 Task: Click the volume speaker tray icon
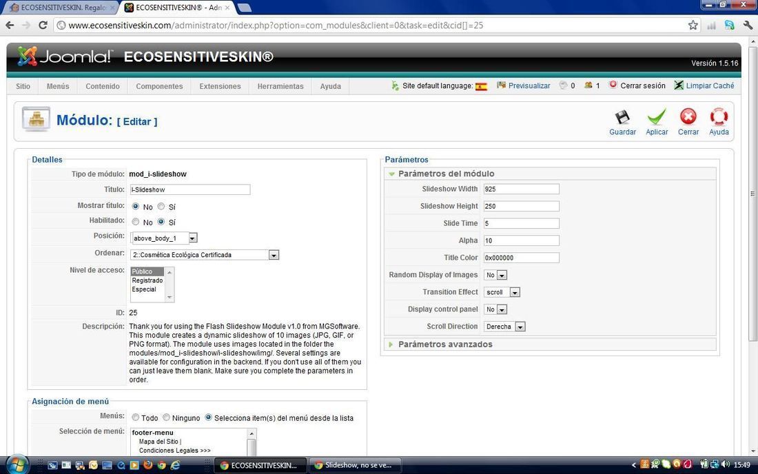click(725, 464)
